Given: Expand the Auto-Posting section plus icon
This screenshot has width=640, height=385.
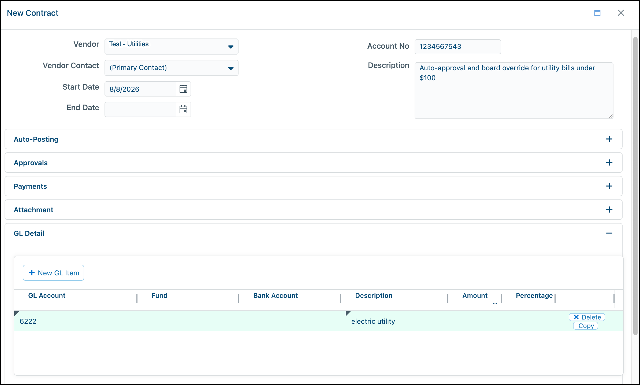Looking at the screenshot, I should click(x=609, y=139).
